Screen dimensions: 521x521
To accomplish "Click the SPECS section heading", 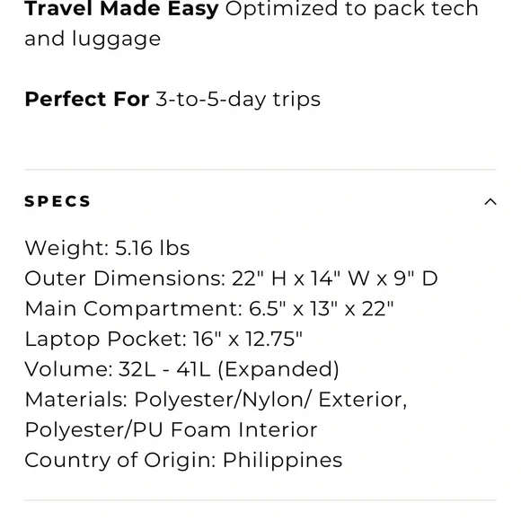I will [57, 201].
